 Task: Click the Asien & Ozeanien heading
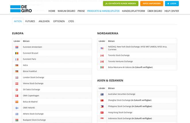click(110, 81)
